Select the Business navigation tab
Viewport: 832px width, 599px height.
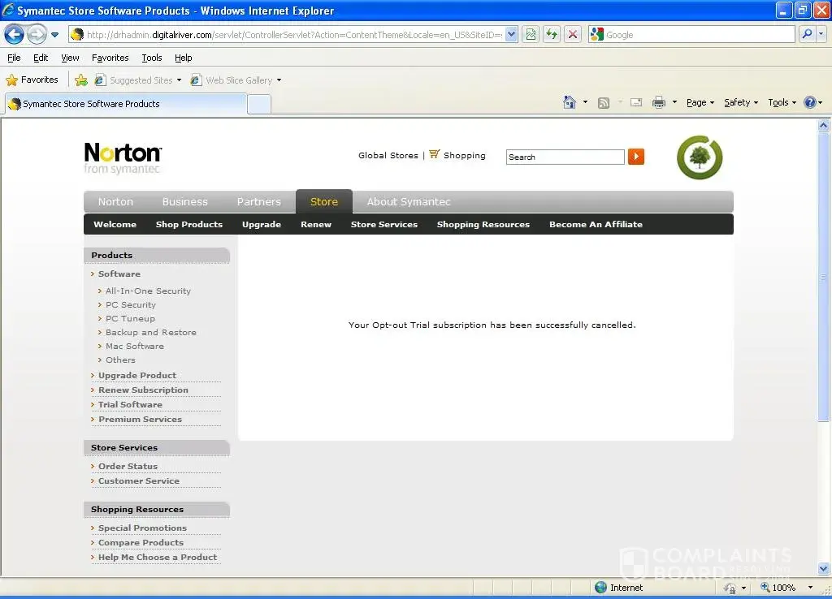click(x=184, y=202)
